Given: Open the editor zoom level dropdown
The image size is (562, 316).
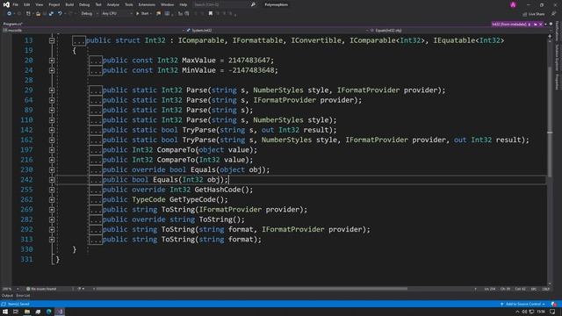Looking at the screenshot, I should (x=10, y=289).
